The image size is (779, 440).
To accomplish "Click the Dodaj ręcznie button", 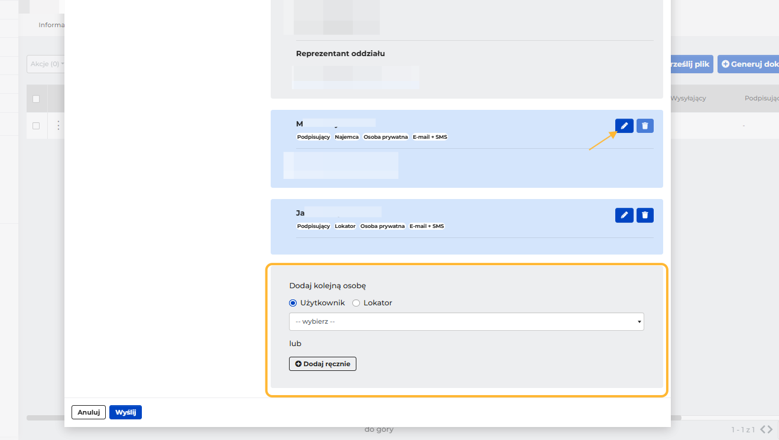I will pos(323,364).
